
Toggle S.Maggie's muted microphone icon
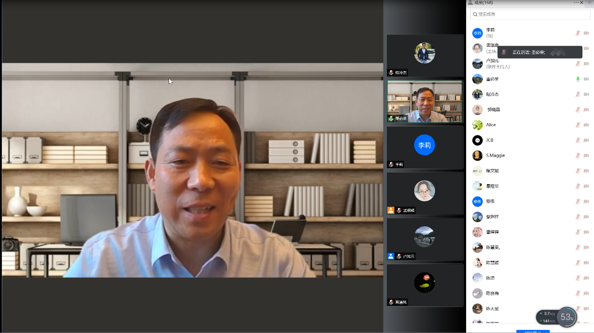point(578,155)
